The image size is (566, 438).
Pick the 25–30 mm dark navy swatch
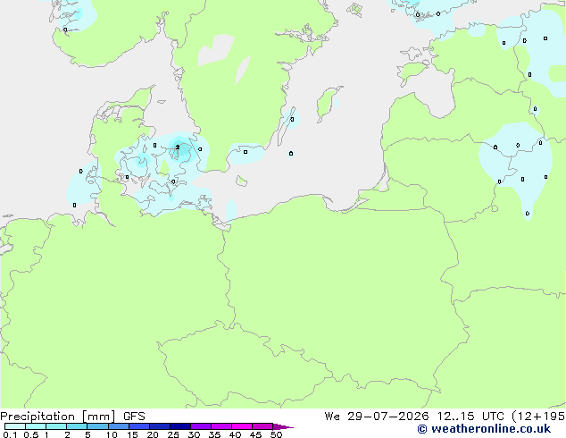tap(180, 426)
